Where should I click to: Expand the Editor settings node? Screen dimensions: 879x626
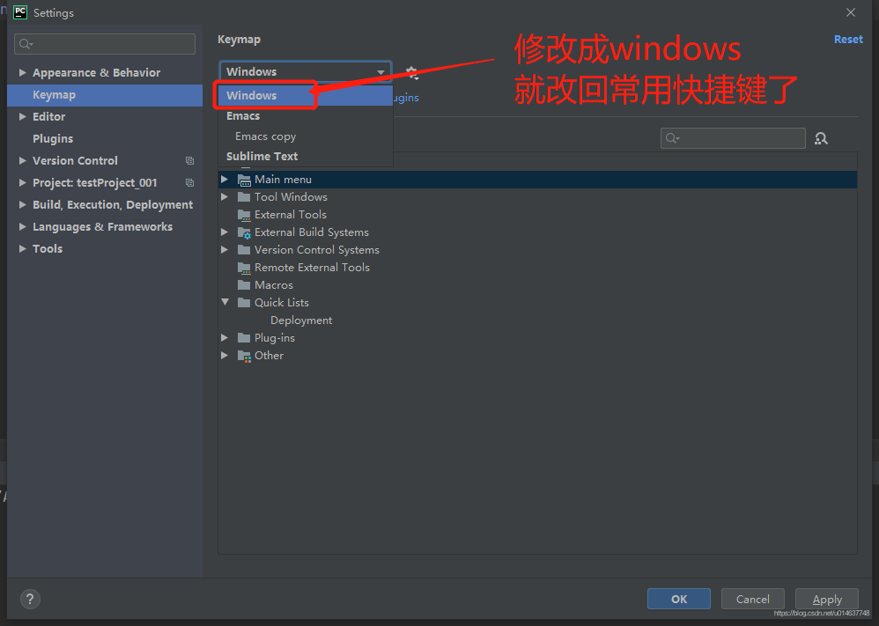[x=22, y=116]
